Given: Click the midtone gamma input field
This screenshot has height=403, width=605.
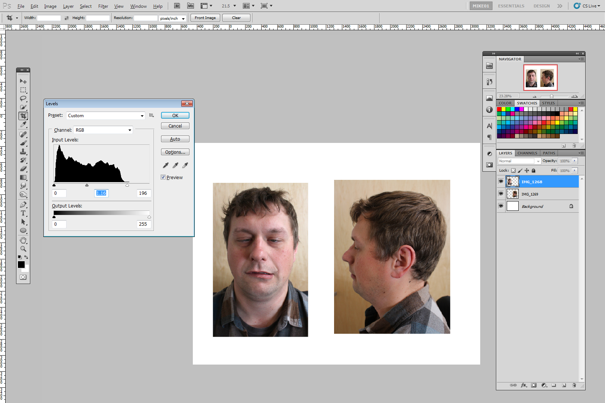Looking at the screenshot, I should click(x=101, y=193).
